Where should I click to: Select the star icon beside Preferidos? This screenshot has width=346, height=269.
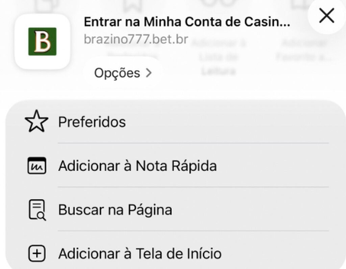tap(36, 122)
